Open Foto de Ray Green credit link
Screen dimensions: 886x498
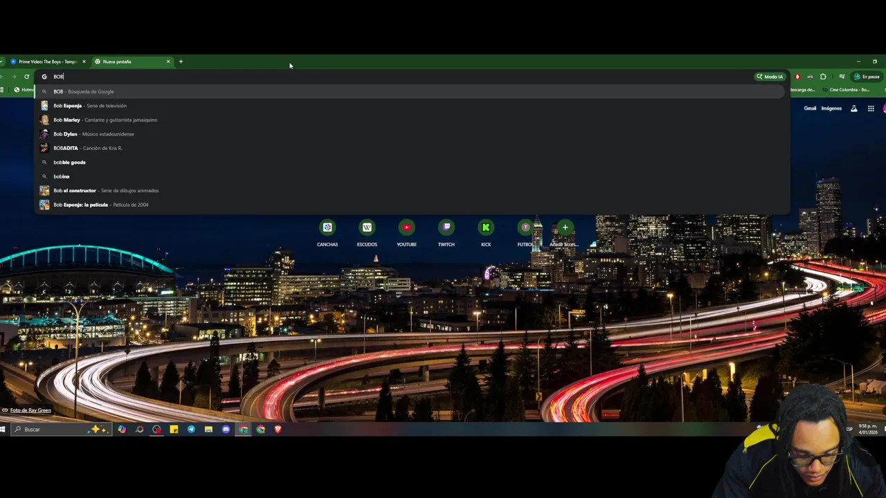coord(30,410)
